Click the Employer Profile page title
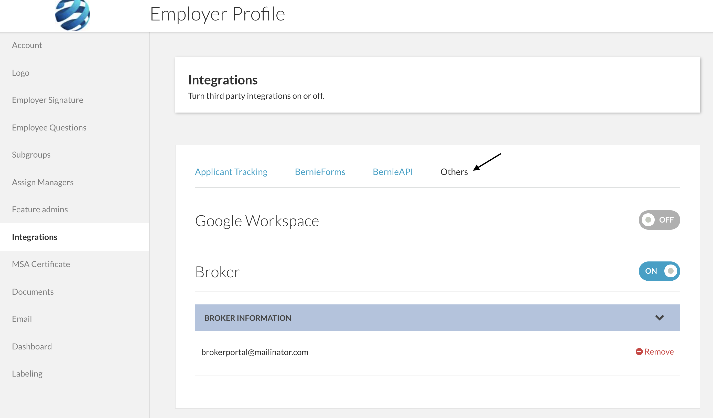This screenshot has height=418, width=713. pos(217,14)
